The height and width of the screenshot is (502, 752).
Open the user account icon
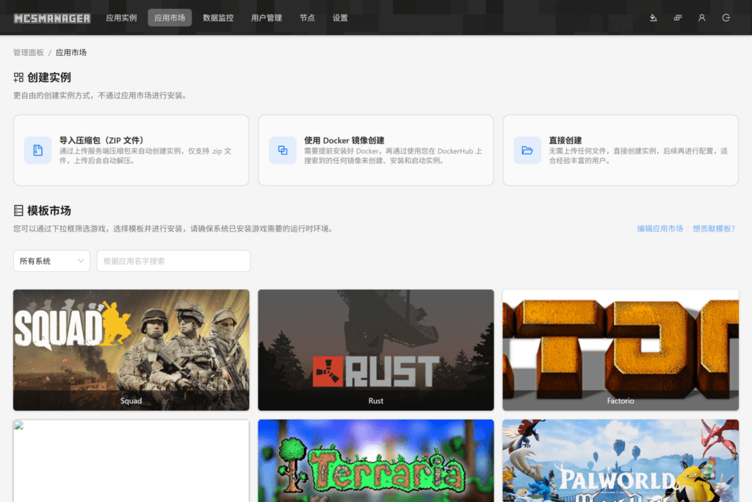coord(701,18)
